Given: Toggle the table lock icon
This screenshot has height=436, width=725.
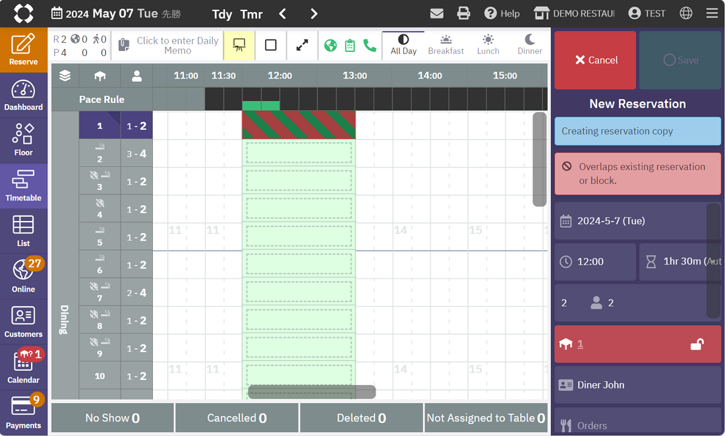Looking at the screenshot, I should pyautogui.click(x=696, y=344).
